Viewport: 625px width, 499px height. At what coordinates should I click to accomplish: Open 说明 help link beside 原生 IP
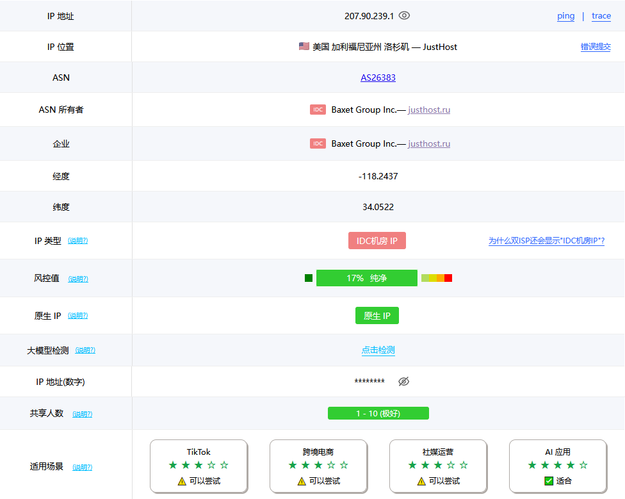[77, 316]
